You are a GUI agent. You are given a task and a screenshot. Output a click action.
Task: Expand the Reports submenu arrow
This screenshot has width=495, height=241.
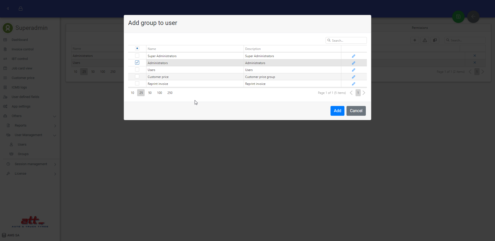[55, 126]
